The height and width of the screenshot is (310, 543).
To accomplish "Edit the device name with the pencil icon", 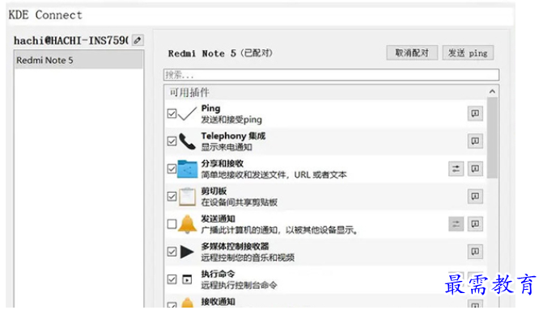I will coord(138,40).
